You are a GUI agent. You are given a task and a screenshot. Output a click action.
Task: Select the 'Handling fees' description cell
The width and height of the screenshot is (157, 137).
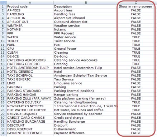click(86, 14)
